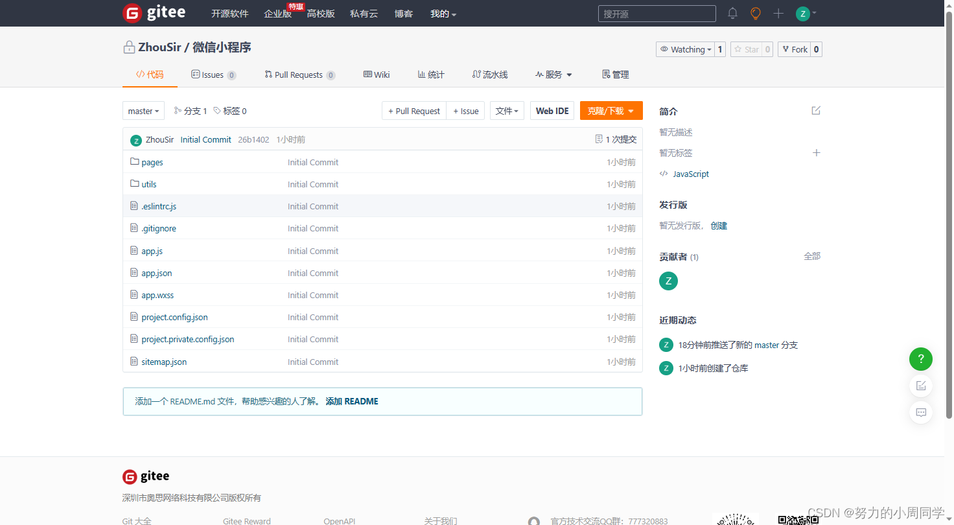
Task: Click the Gitee logo in header
Action: point(154,13)
